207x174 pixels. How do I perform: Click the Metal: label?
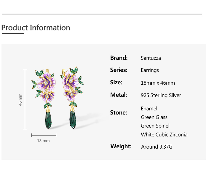[119, 95]
